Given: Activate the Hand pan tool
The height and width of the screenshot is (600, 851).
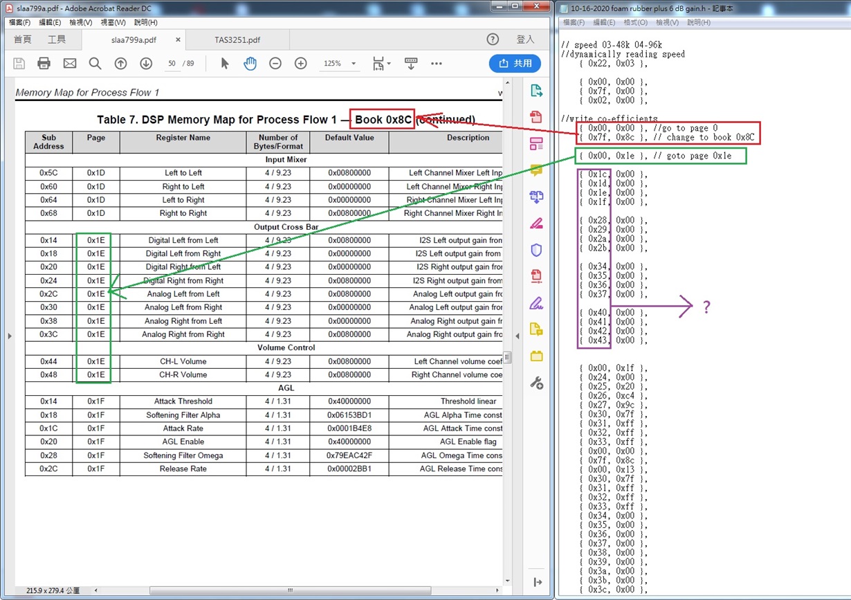Looking at the screenshot, I should pos(250,64).
